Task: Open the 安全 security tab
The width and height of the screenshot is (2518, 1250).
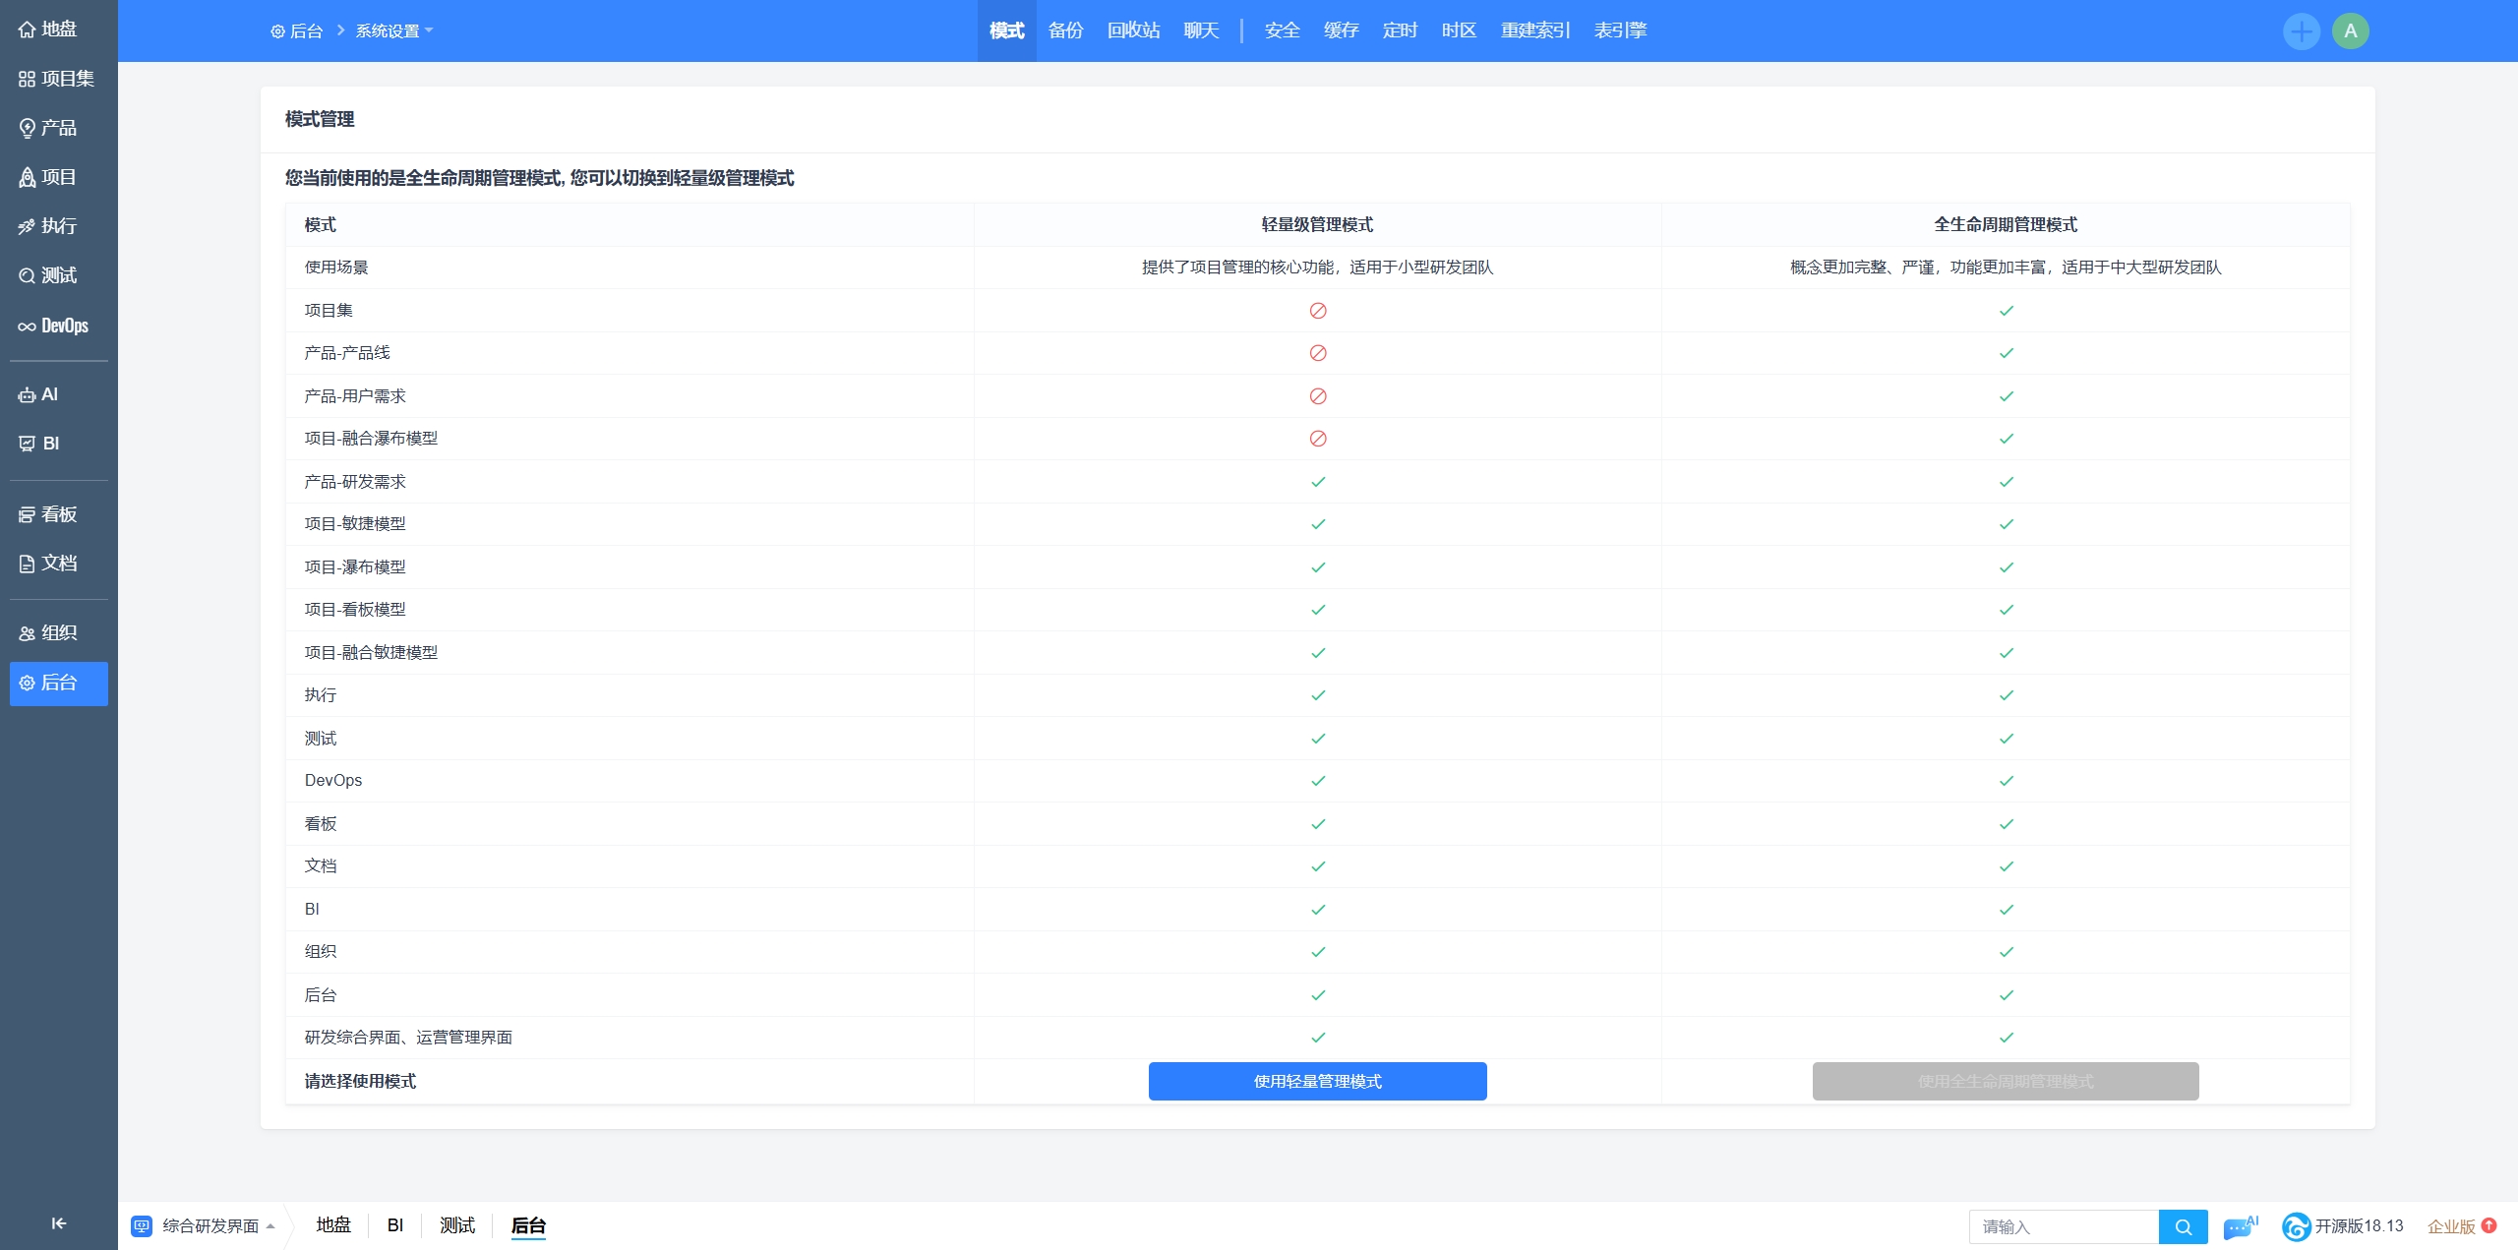Action: 1282,30
